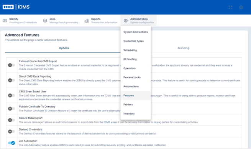Click Publish Certificate To Directory title
251x149 pixels.
37,107
